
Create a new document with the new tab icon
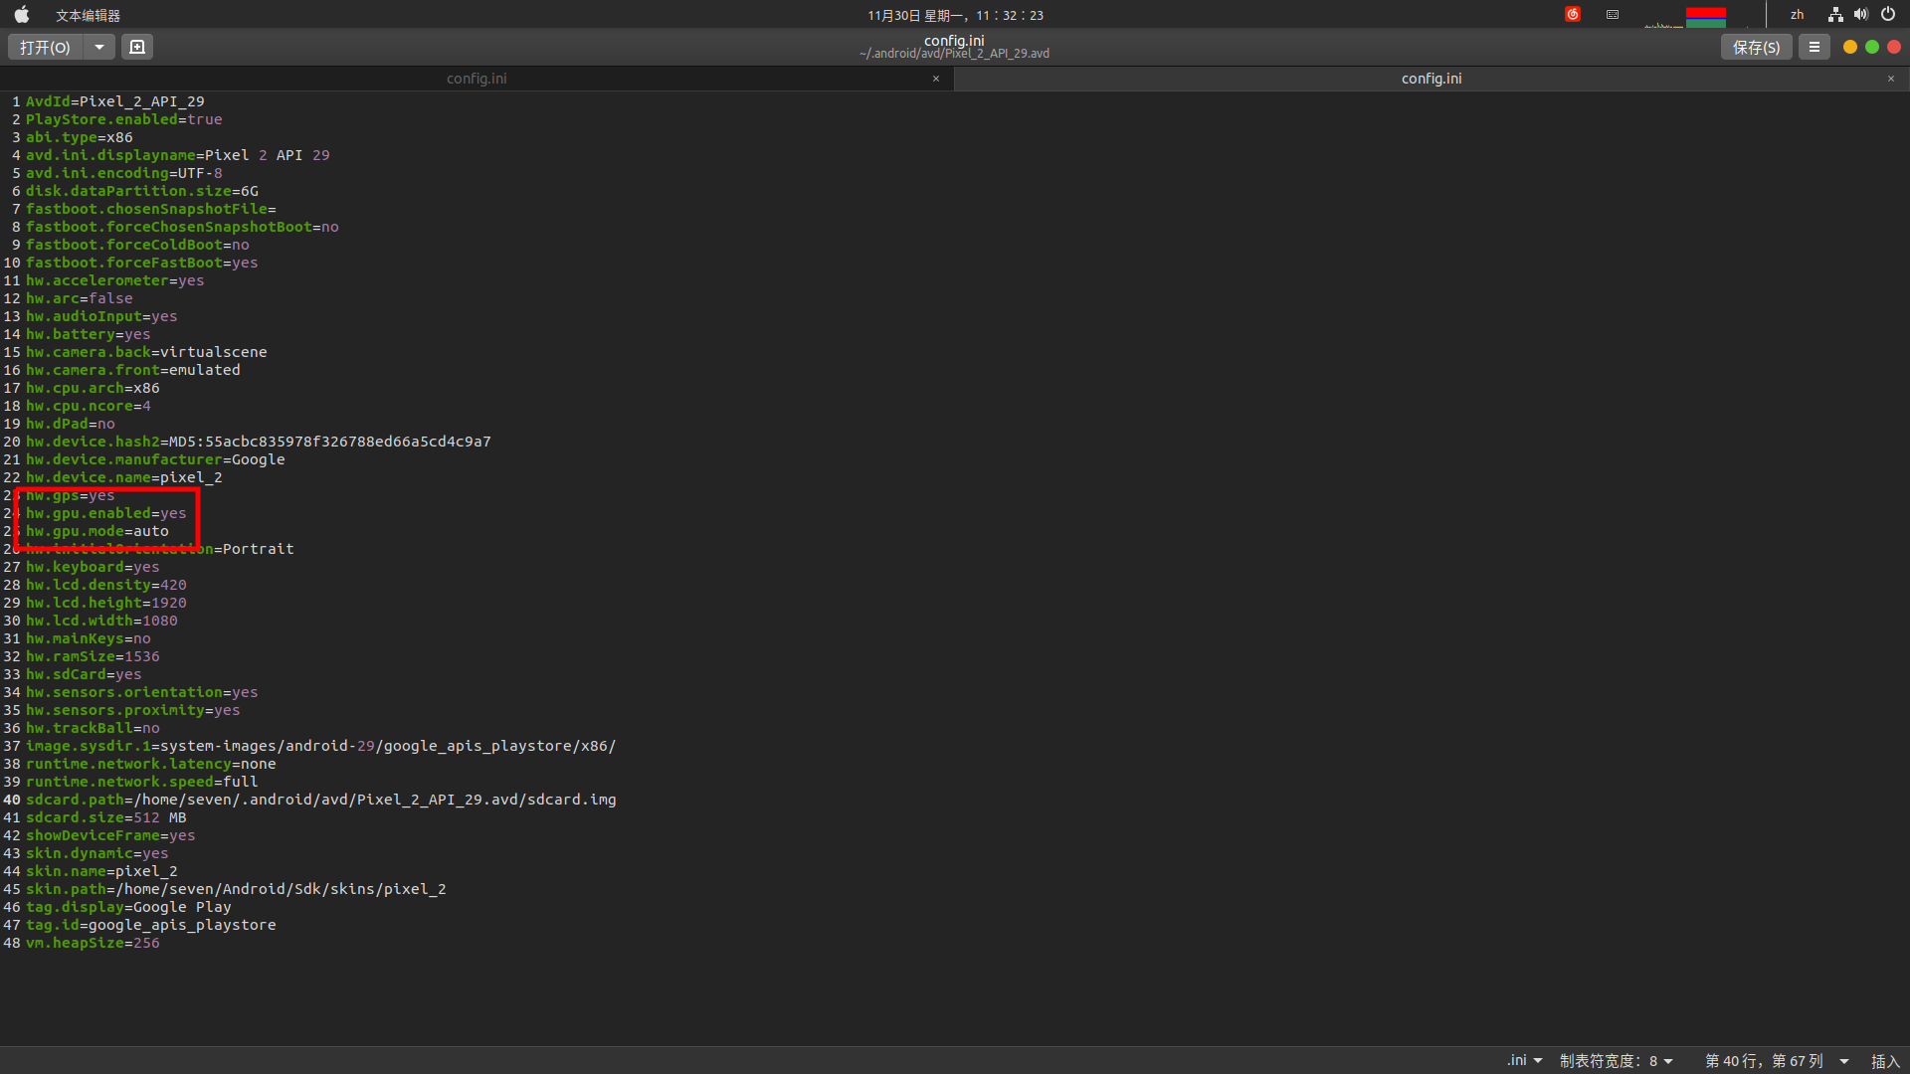136,47
